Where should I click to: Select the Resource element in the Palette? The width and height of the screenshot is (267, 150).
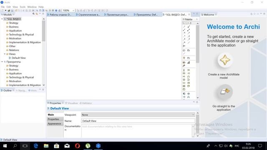point(184,62)
